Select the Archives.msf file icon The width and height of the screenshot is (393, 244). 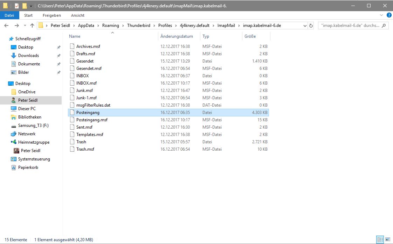72,46
